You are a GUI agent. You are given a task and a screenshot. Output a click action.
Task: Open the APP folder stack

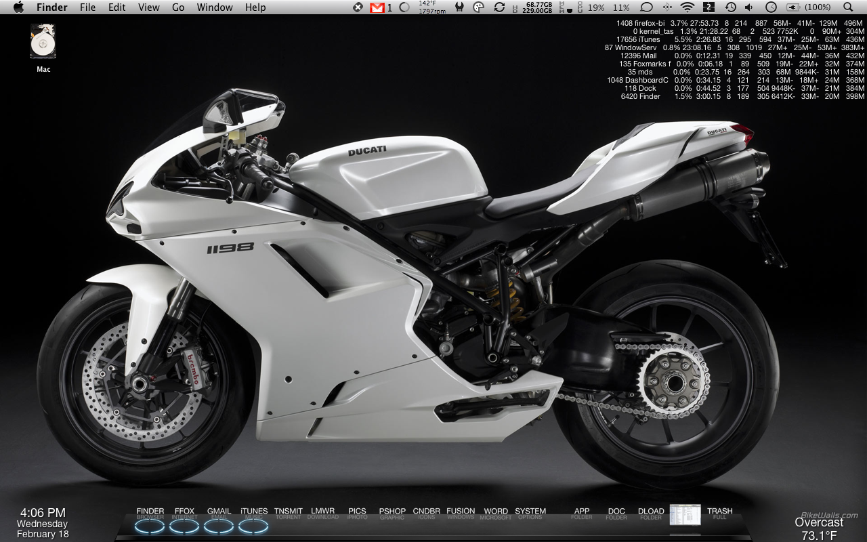click(x=582, y=514)
